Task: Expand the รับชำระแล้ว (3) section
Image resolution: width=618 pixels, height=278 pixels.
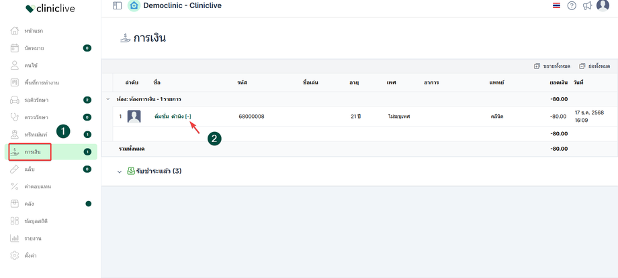Action: 120,171
